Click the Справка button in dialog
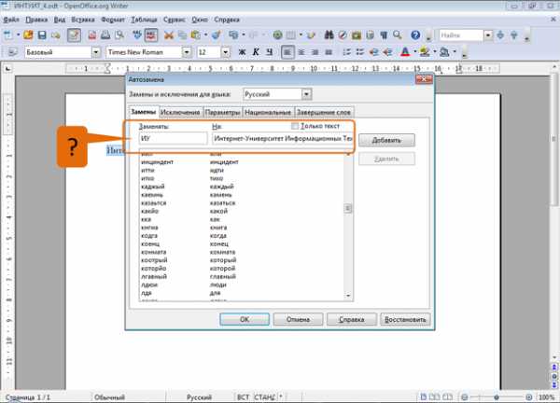This screenshot has height=403, width=560. point(352,319)
